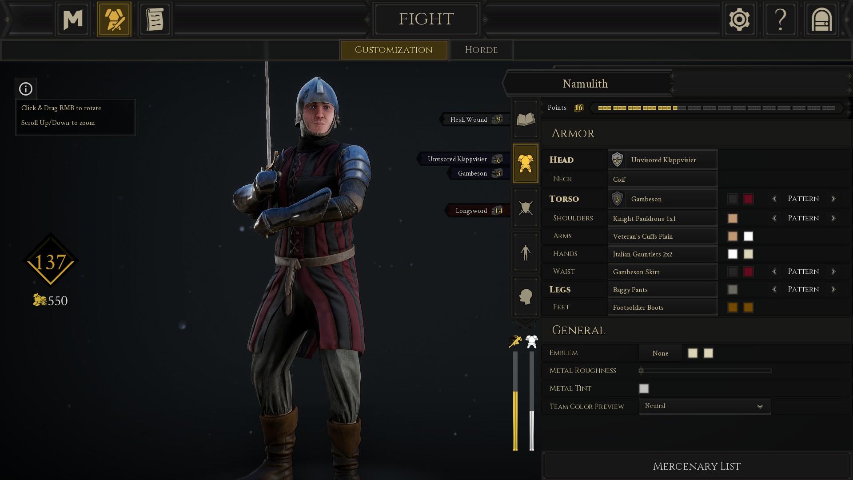This screenshot has height=480, width=853.
Task: Open the scroll list icon in top bar
Action: [155, 20]
